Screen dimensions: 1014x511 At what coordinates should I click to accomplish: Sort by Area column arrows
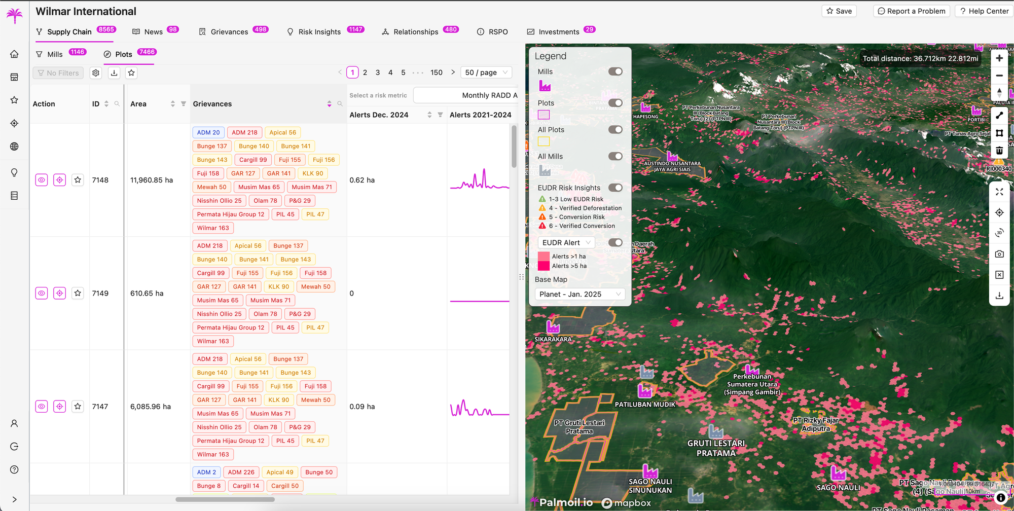click(173, 104)
